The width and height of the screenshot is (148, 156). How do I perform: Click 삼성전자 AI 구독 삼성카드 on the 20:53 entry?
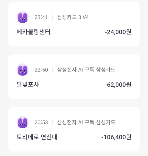[x=86, y=122]
